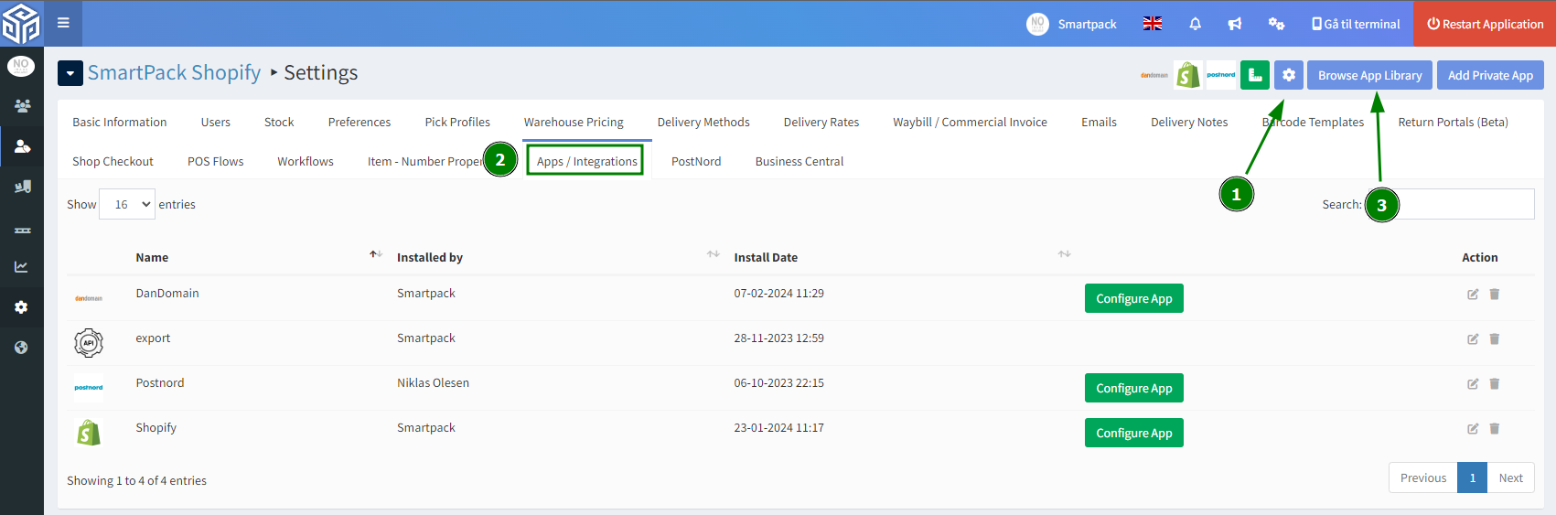Open the hamburger menu in top bar
This screenshot has width=1556, height=515.
pos(63,23)
